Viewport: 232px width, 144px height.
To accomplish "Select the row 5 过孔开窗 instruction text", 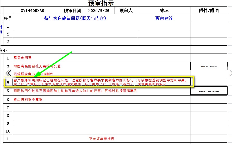I will pyautogui.click(x=75, y=91).
